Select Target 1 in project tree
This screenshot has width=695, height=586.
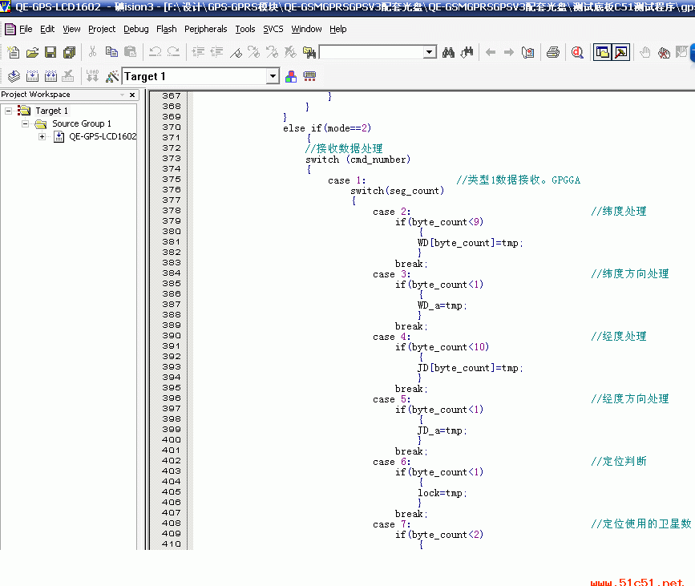51,111
